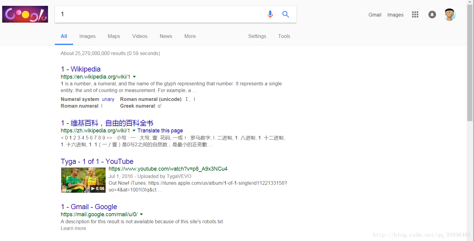Open 'Tyga - 1 of 1 - YouTube' result
This screenshot has width=474, height=241.
(97, 161)
